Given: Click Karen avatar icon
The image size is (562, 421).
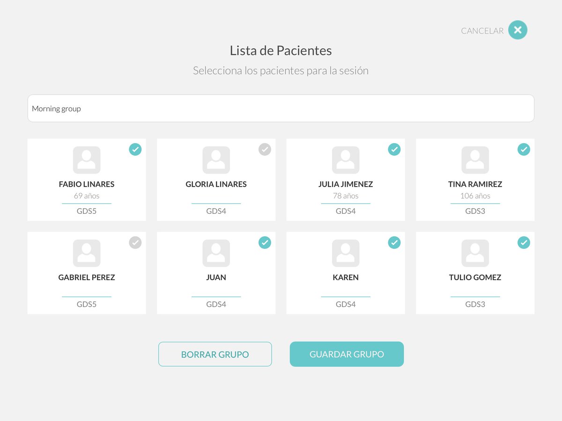Looking at the screenshot, I should (346, 253).
